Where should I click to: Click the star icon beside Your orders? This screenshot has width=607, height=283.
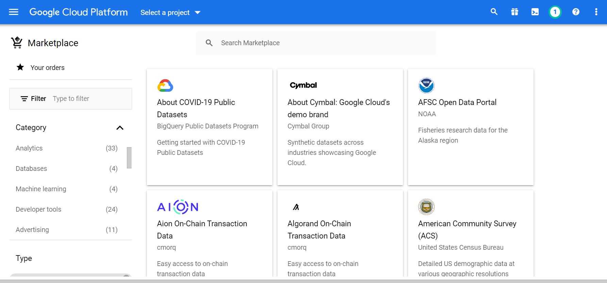click(20, 67)
